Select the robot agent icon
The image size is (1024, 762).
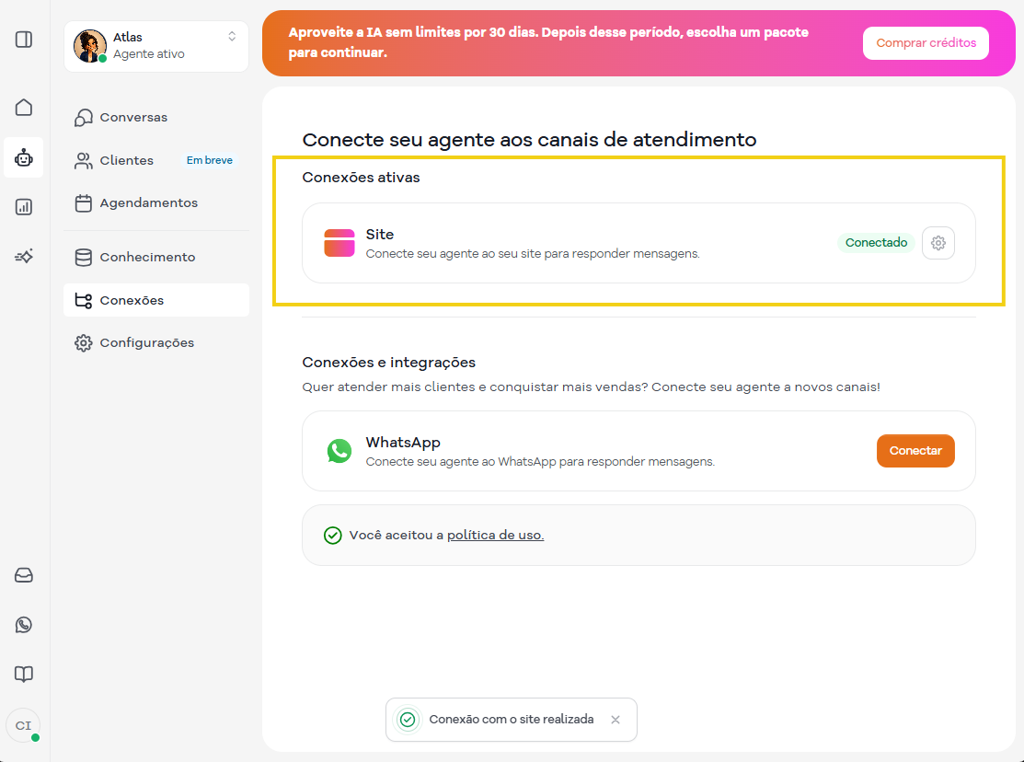(24, 157)
